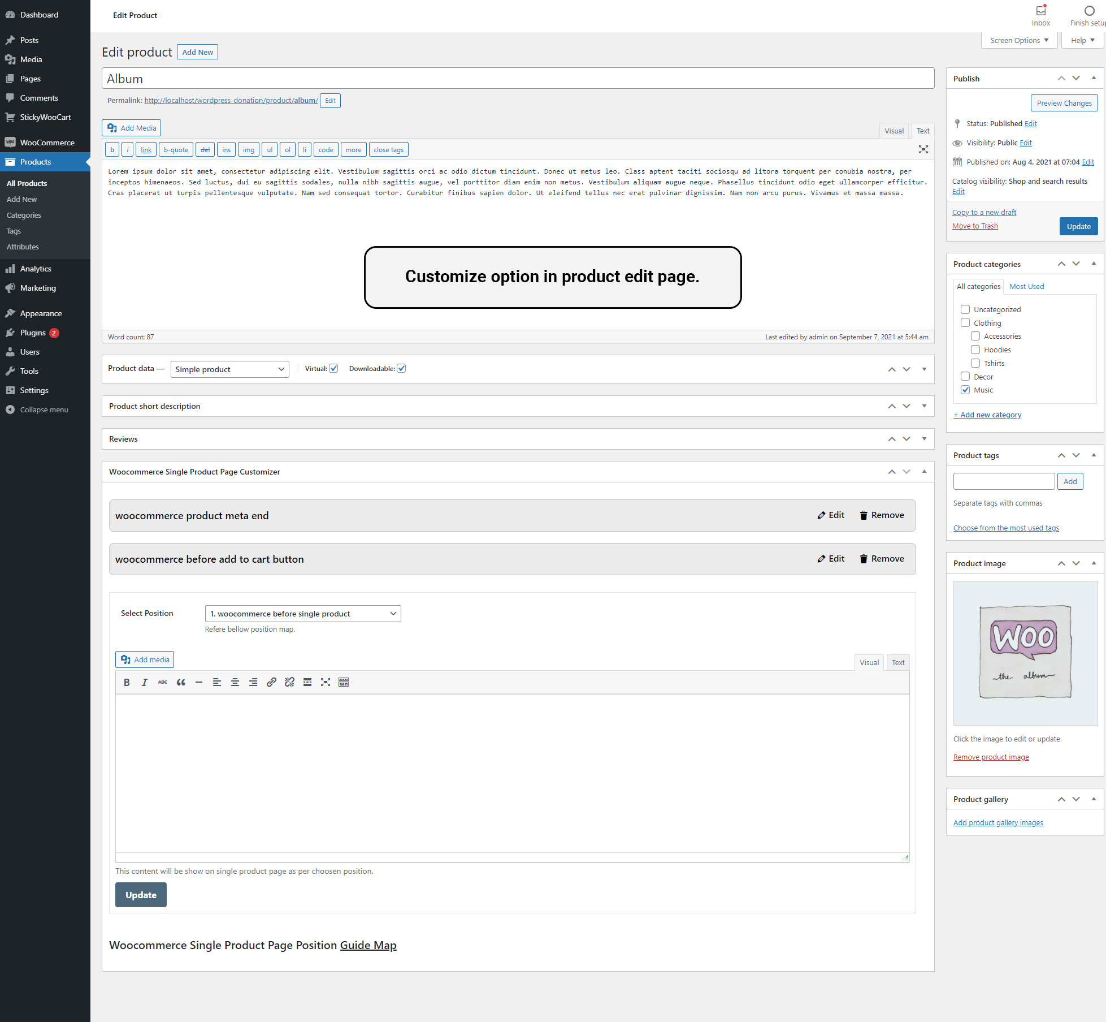The image size is (1106, 1022).
Task: Toggle strikethrough in customizer editor toolbar
Action: coord(163,682)
